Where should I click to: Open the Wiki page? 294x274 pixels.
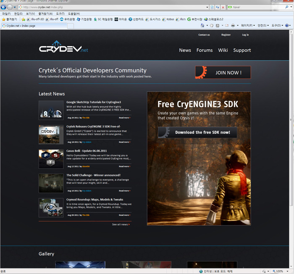(x=223, y=50)
